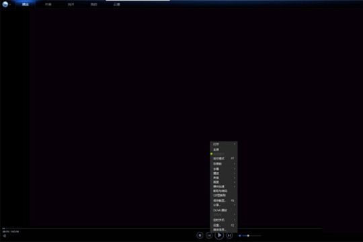Open the blue globe logo main menu
Viewport: 363px width, 242px height.
click(x=5, y=4)
